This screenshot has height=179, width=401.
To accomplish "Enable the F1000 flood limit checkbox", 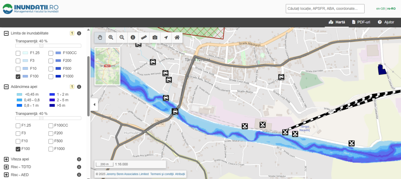I will coord(51,76).
